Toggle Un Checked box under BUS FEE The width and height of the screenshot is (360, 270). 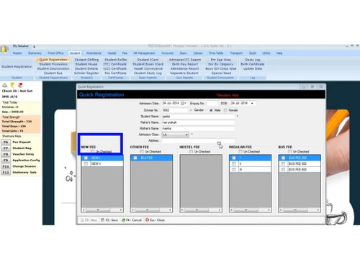(x=289, y=151)
